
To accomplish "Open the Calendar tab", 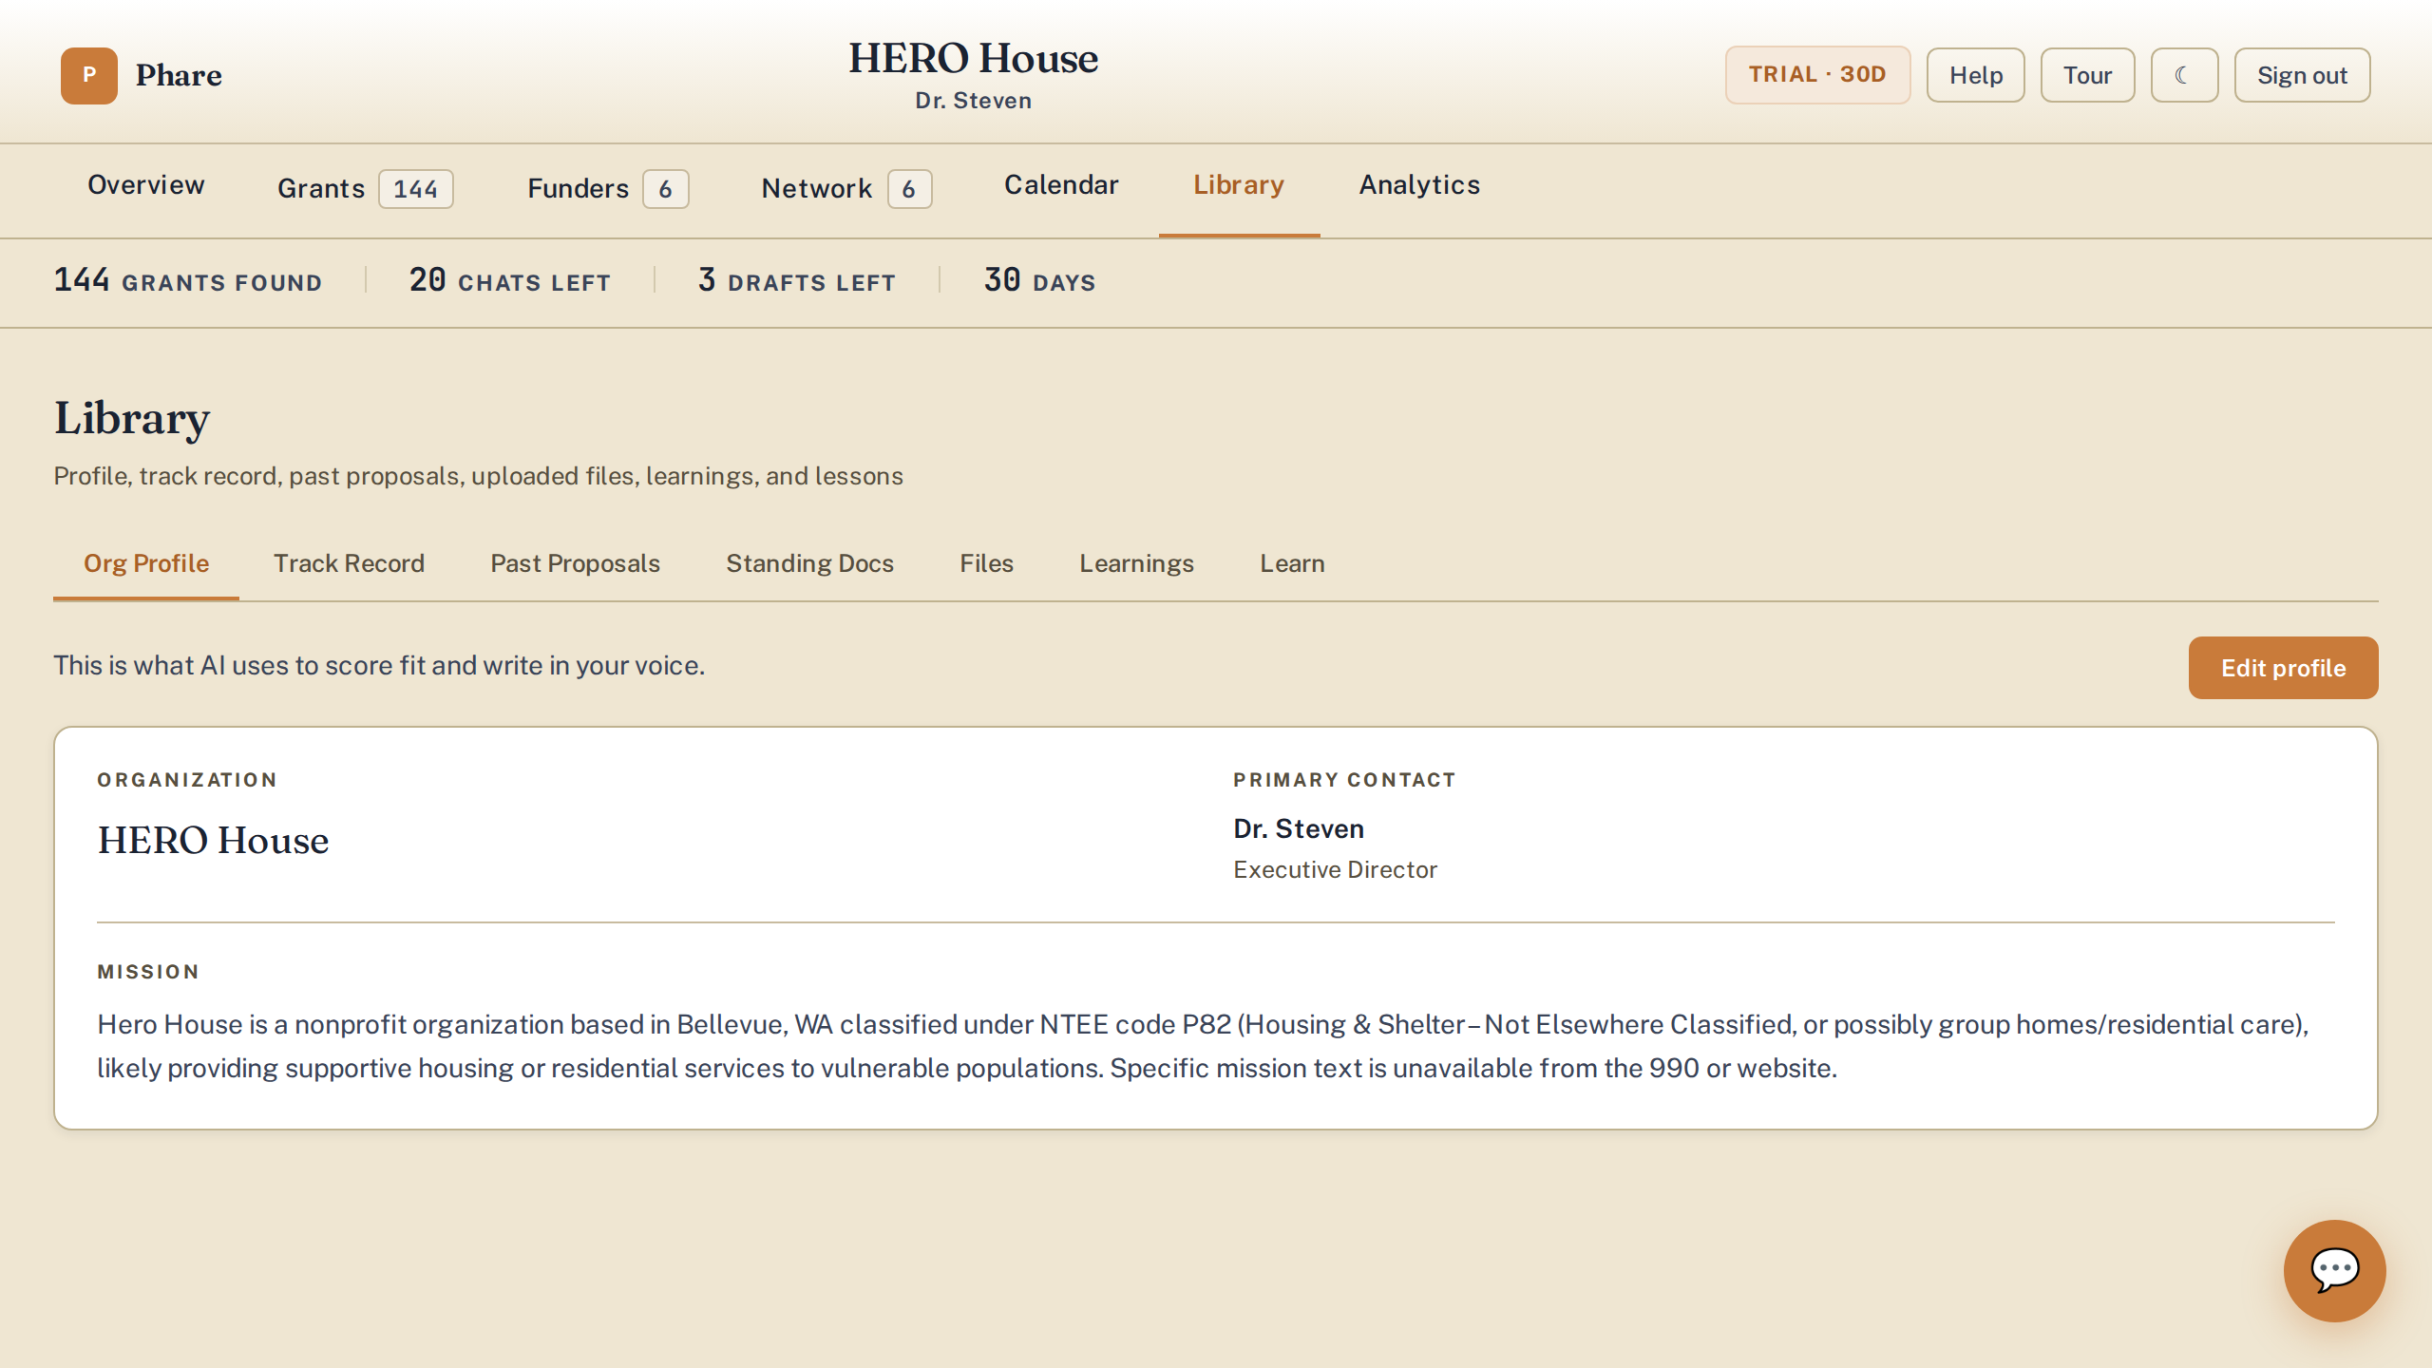I will click(x=1061, y=185).
